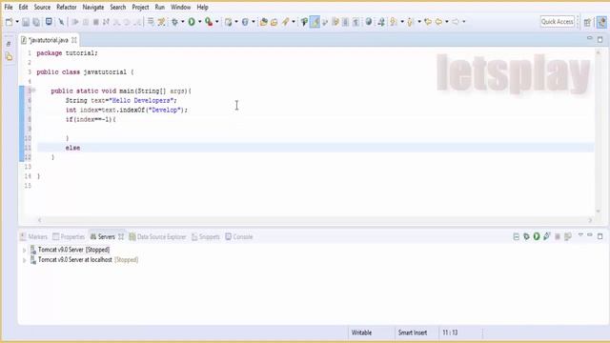This screenshot has width=610, height=343.
Task: Click the Save All icon
Action: click(x=36, y=22)
